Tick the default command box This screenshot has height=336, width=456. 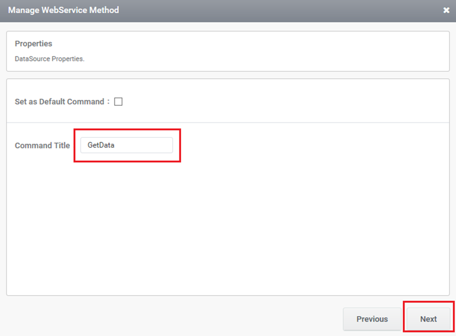[119, 102]
